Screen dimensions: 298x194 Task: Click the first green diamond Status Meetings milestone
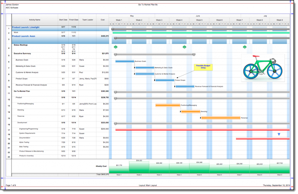click(x=116, y=47)
